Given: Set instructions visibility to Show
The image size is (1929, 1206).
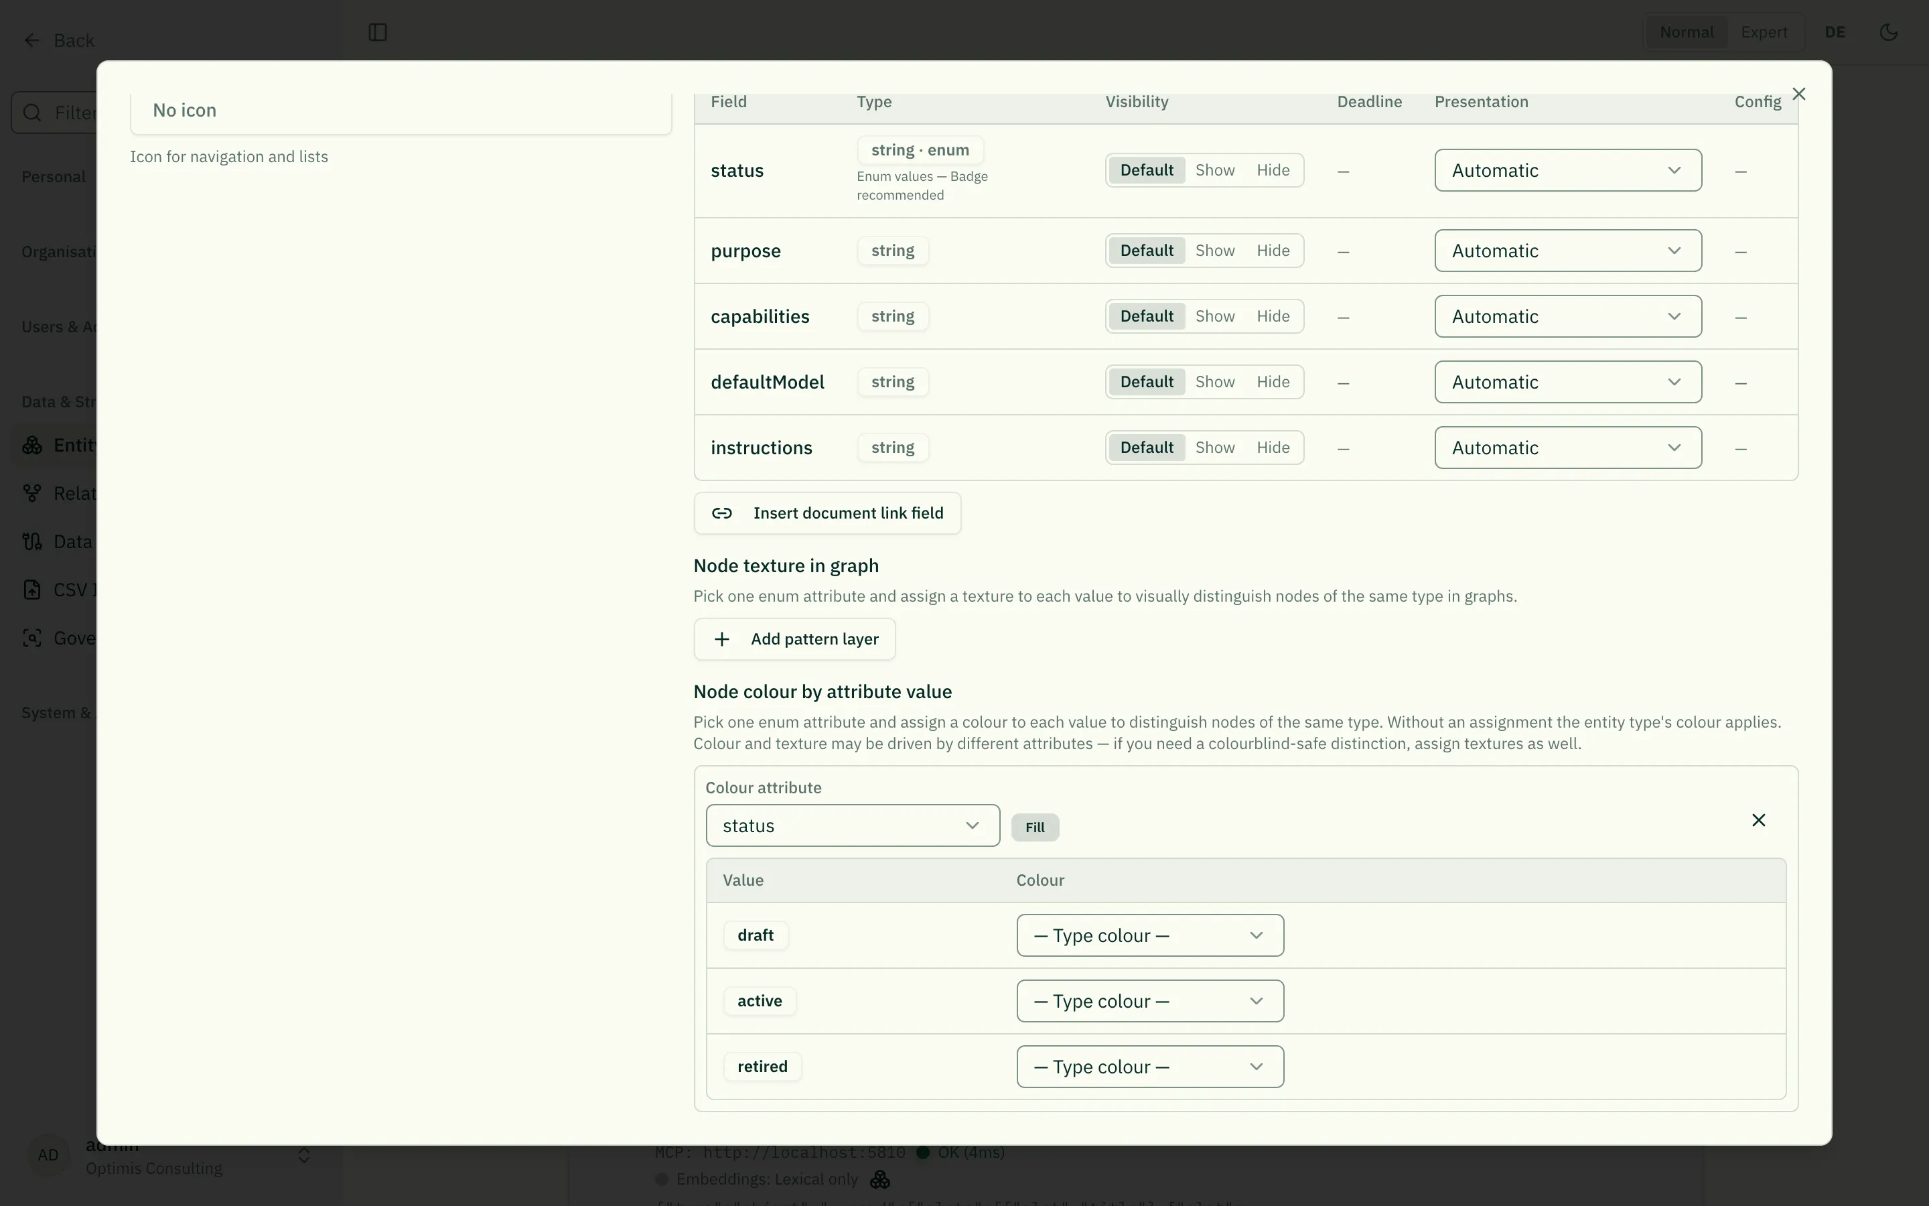Looking at the screenshot, I should (1215, 448).
